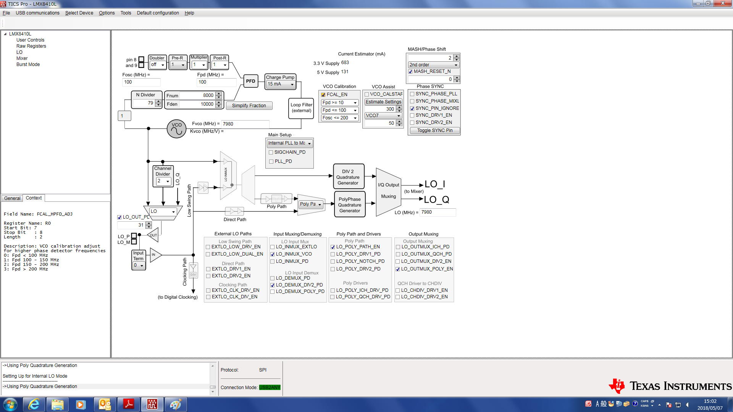Viewport: 733px width, 412px height.
Task: Enable the SIGCHAIN_PD checkbox
Action: tap(271, 152)
